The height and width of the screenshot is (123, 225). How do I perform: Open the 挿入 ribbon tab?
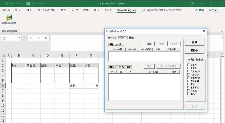(x=29, y=10)
